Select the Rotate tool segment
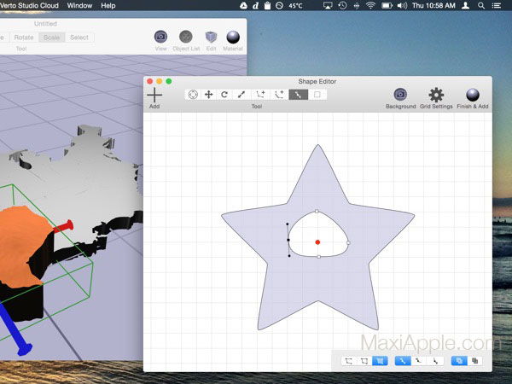 (x=24, y=38)
